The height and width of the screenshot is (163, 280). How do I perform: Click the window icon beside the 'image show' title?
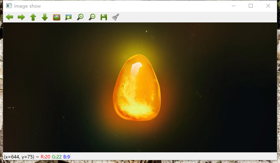tap(9, 6)
